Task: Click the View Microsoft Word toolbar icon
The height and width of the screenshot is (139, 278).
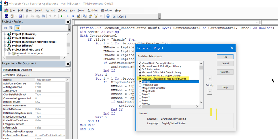Action: [6, 16]
